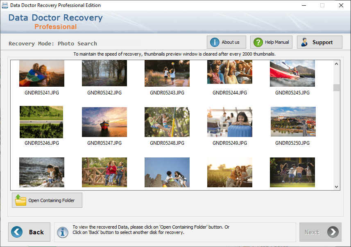This screenshot has width=351, height=247.
Task: Click file name GNDR05248.JPG
Action: 167,143
